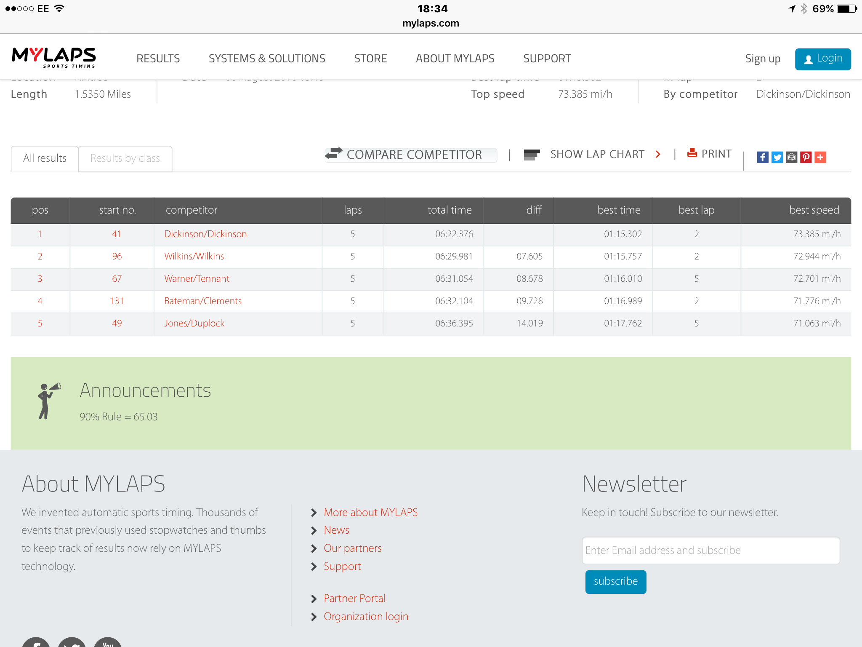
Task: Open Dickinson/Dickinson competitor link
Action: pyautogui.click(x=205, y=234)
